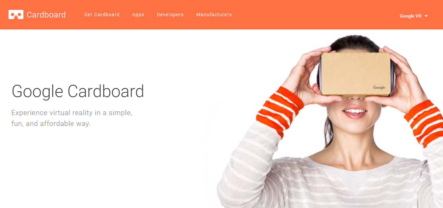Click the cardboard viewer in the photo
Image resolution: width=443 pixels, height=208 pixels.
(355, 74)
